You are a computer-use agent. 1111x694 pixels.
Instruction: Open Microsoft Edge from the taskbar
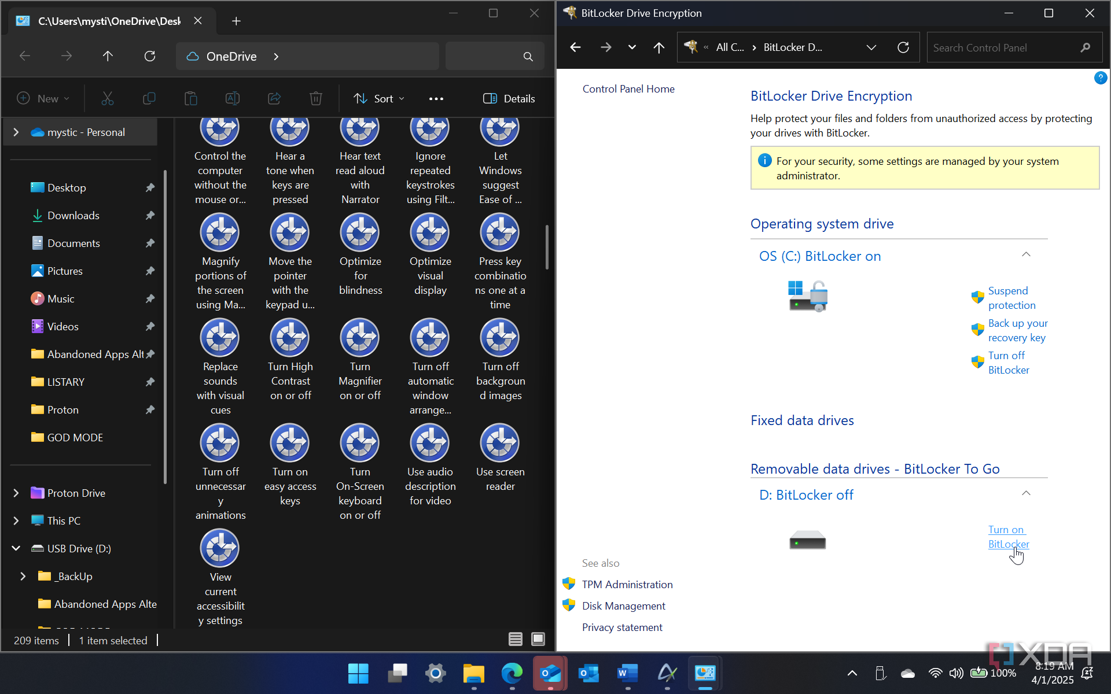[x=512, y=673]
